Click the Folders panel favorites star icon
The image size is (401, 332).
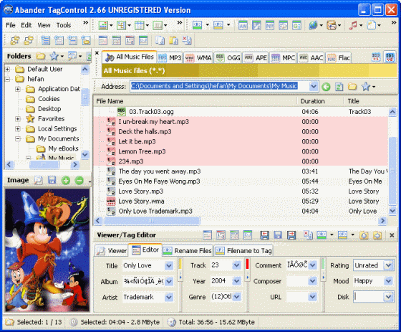pyautogui.click(x=54, y=56)
